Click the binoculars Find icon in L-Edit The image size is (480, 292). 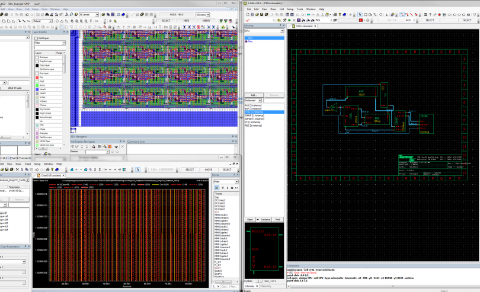click(x=47, y=14)
